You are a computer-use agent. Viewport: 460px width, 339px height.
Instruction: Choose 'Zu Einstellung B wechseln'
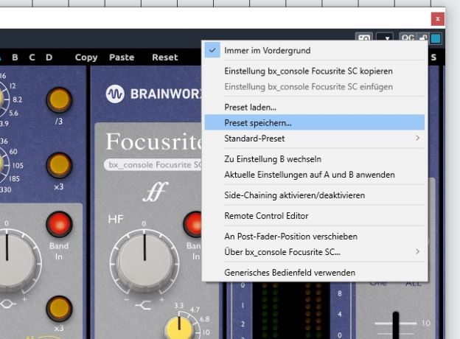[x=315, y=159]
